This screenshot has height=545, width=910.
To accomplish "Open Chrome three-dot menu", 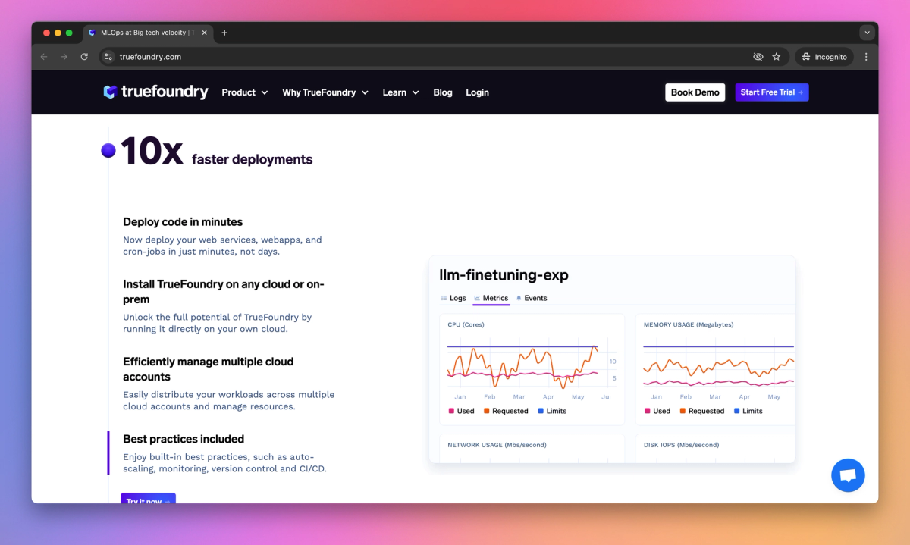I will pos(866,57).
